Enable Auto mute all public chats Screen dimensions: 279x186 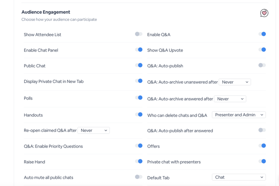pyautogui.click(x=139, y=177)
